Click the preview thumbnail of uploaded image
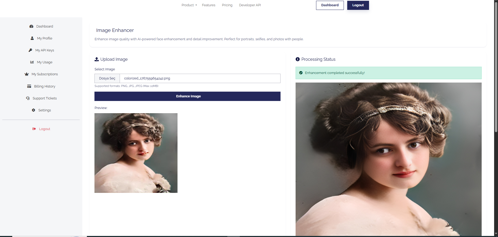498x237 pixels. [x=136, y=153]
